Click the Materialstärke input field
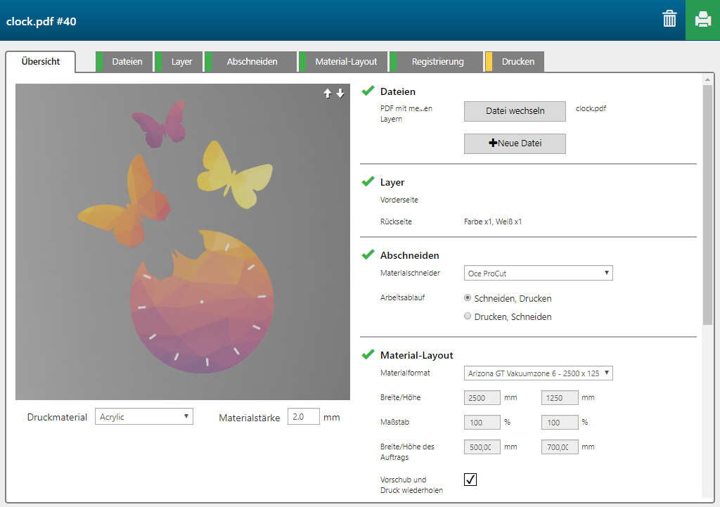The height and width of the screenshot is (507, 720). pyautogui.click(x=303, y=417)
